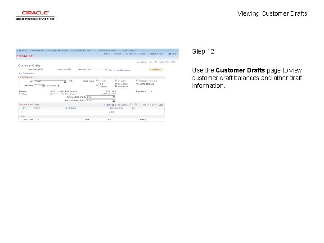Toggle the Accepted draft status checkbox
Screen dimensions: 324x243
coord(116,81)
